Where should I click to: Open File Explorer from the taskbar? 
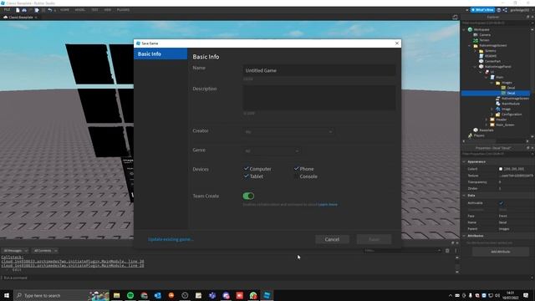click(x=117, y=295)
